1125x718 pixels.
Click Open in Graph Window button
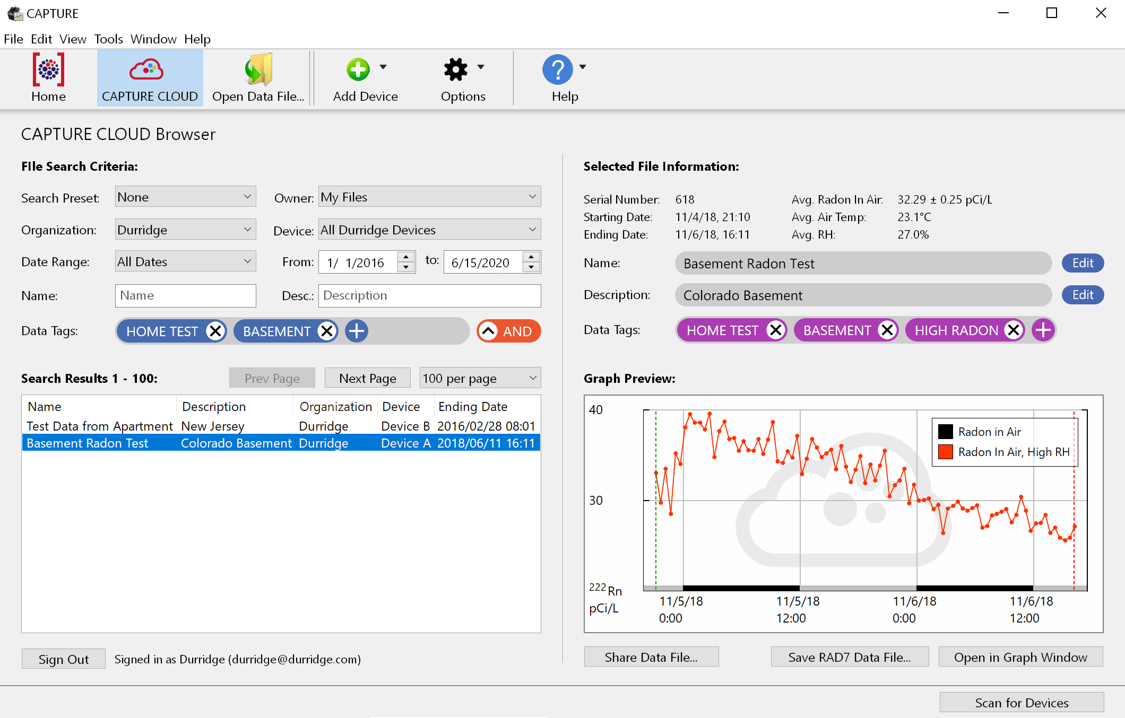(x=1020, y=657)
